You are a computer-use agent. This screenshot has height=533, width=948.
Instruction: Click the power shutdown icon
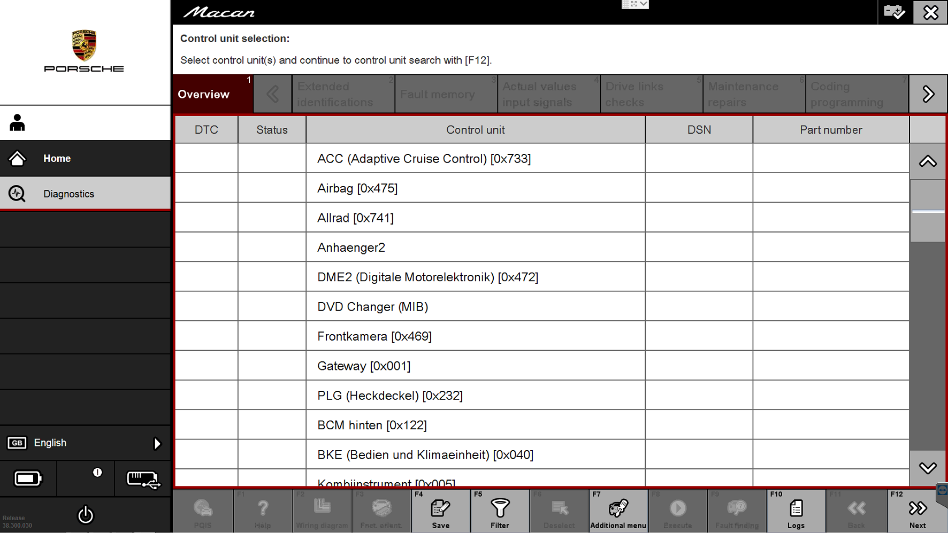tap(86, 515)
